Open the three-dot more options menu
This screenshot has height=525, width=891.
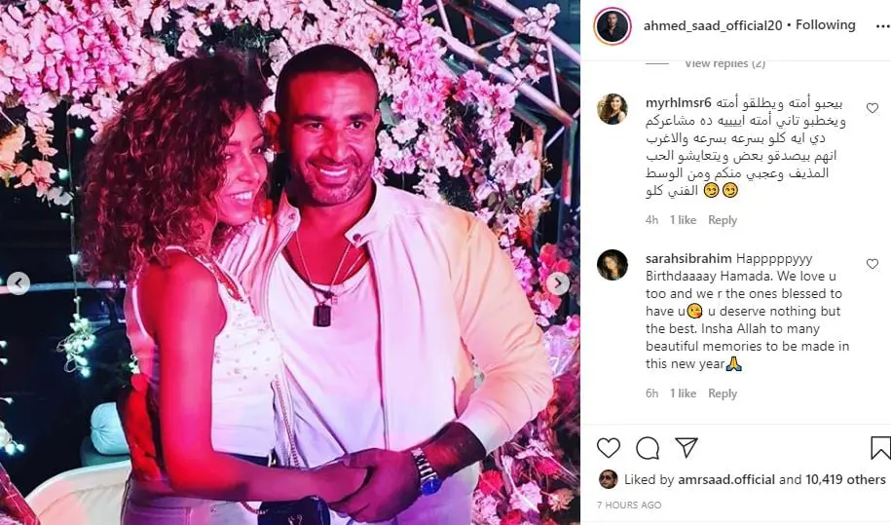pyautogui.click(x=882, y=26)
